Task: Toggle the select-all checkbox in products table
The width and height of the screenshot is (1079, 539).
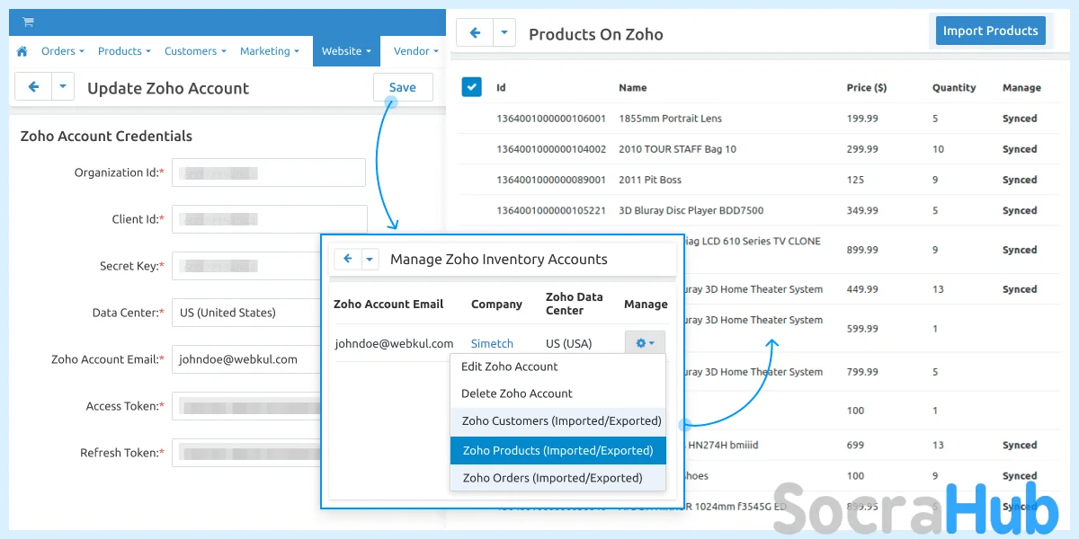Action: 471,87
